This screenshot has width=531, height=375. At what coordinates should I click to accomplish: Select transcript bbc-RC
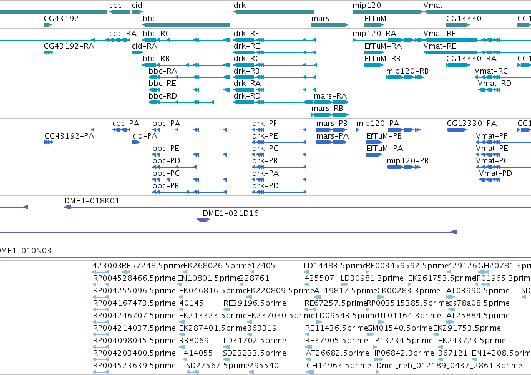186,40
